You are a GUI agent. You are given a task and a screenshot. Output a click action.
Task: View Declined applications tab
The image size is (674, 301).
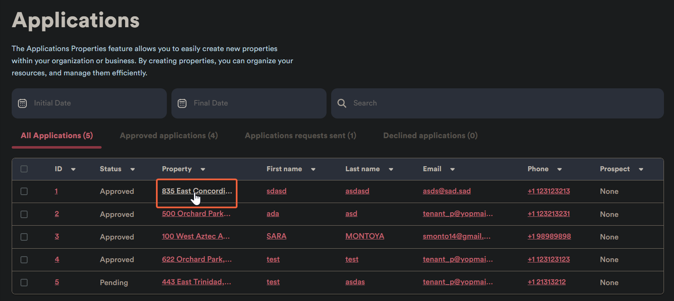(x=430, y=136)
